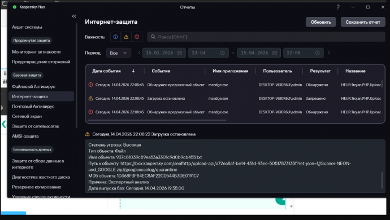
Task: Click red alert icon of first event row
Action: [x=91, y=85]
